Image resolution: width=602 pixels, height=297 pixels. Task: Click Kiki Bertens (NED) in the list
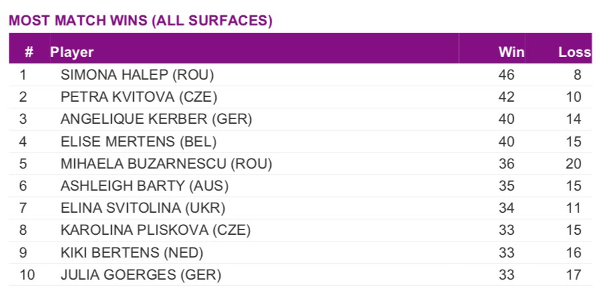click(132, 252)
